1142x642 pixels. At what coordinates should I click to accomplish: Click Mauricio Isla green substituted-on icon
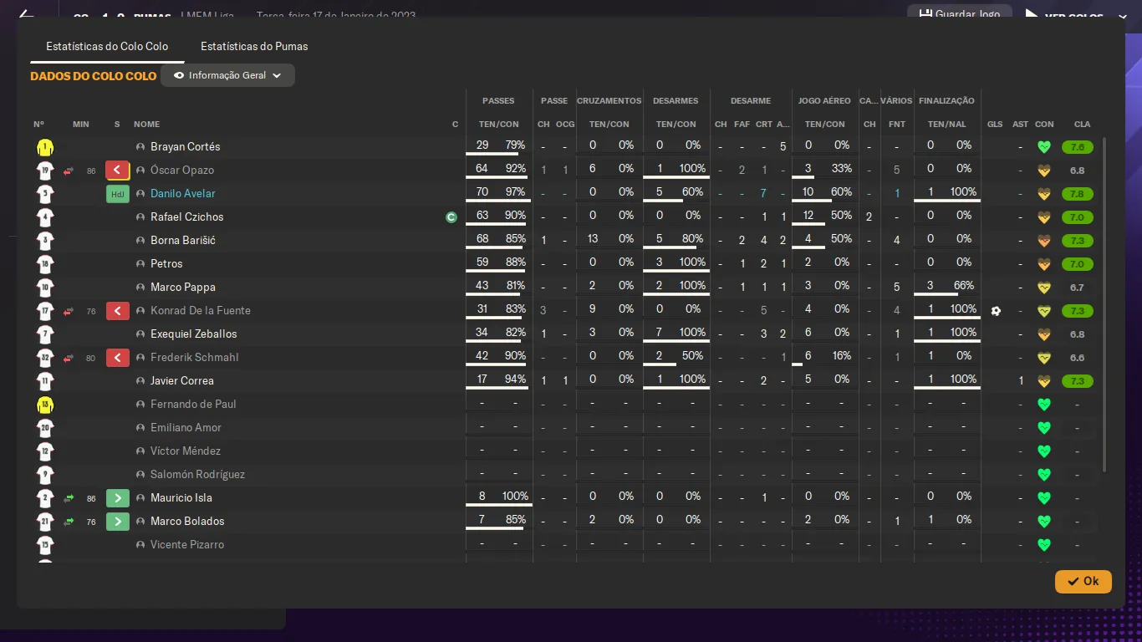coord(117,498)
